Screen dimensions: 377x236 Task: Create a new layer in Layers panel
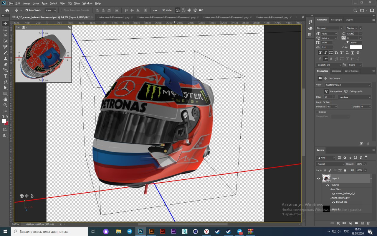(x=363, y=223)
